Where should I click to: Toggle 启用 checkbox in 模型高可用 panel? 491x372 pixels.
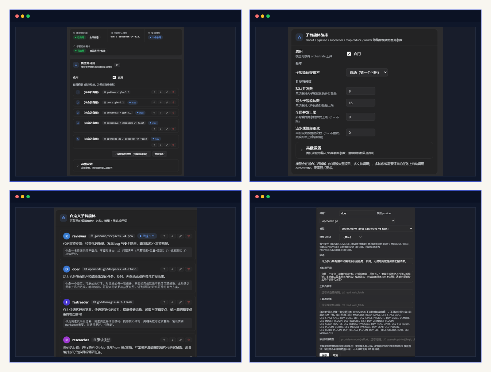(114, 77)
